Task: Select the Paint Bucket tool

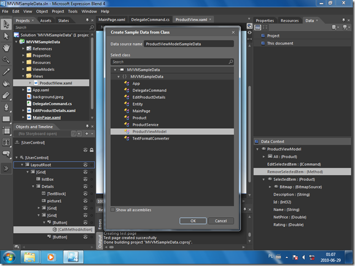Action: tap(6, 84)
